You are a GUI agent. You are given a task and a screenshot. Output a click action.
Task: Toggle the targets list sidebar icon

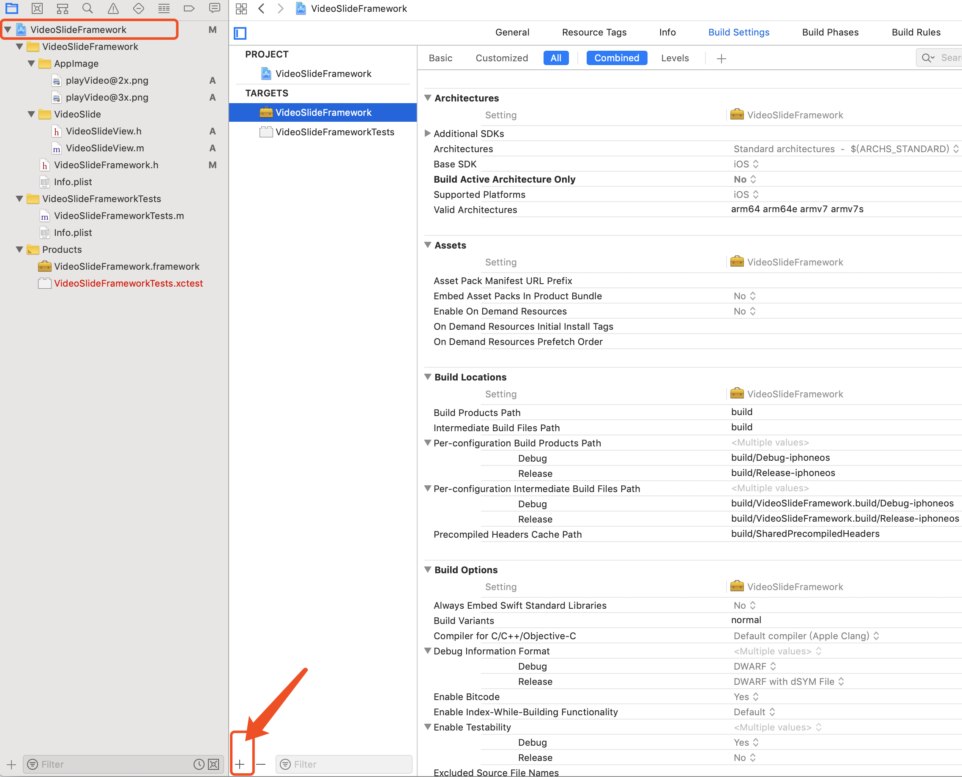click(x=240, y=33)
